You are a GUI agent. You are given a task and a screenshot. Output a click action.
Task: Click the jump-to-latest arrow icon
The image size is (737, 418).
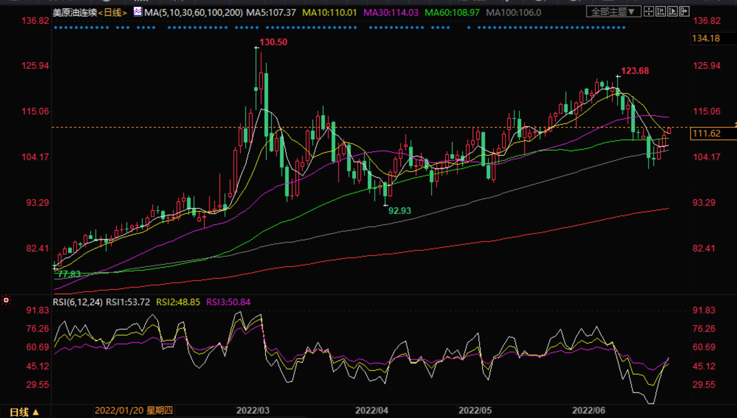(x=684, y=11)
